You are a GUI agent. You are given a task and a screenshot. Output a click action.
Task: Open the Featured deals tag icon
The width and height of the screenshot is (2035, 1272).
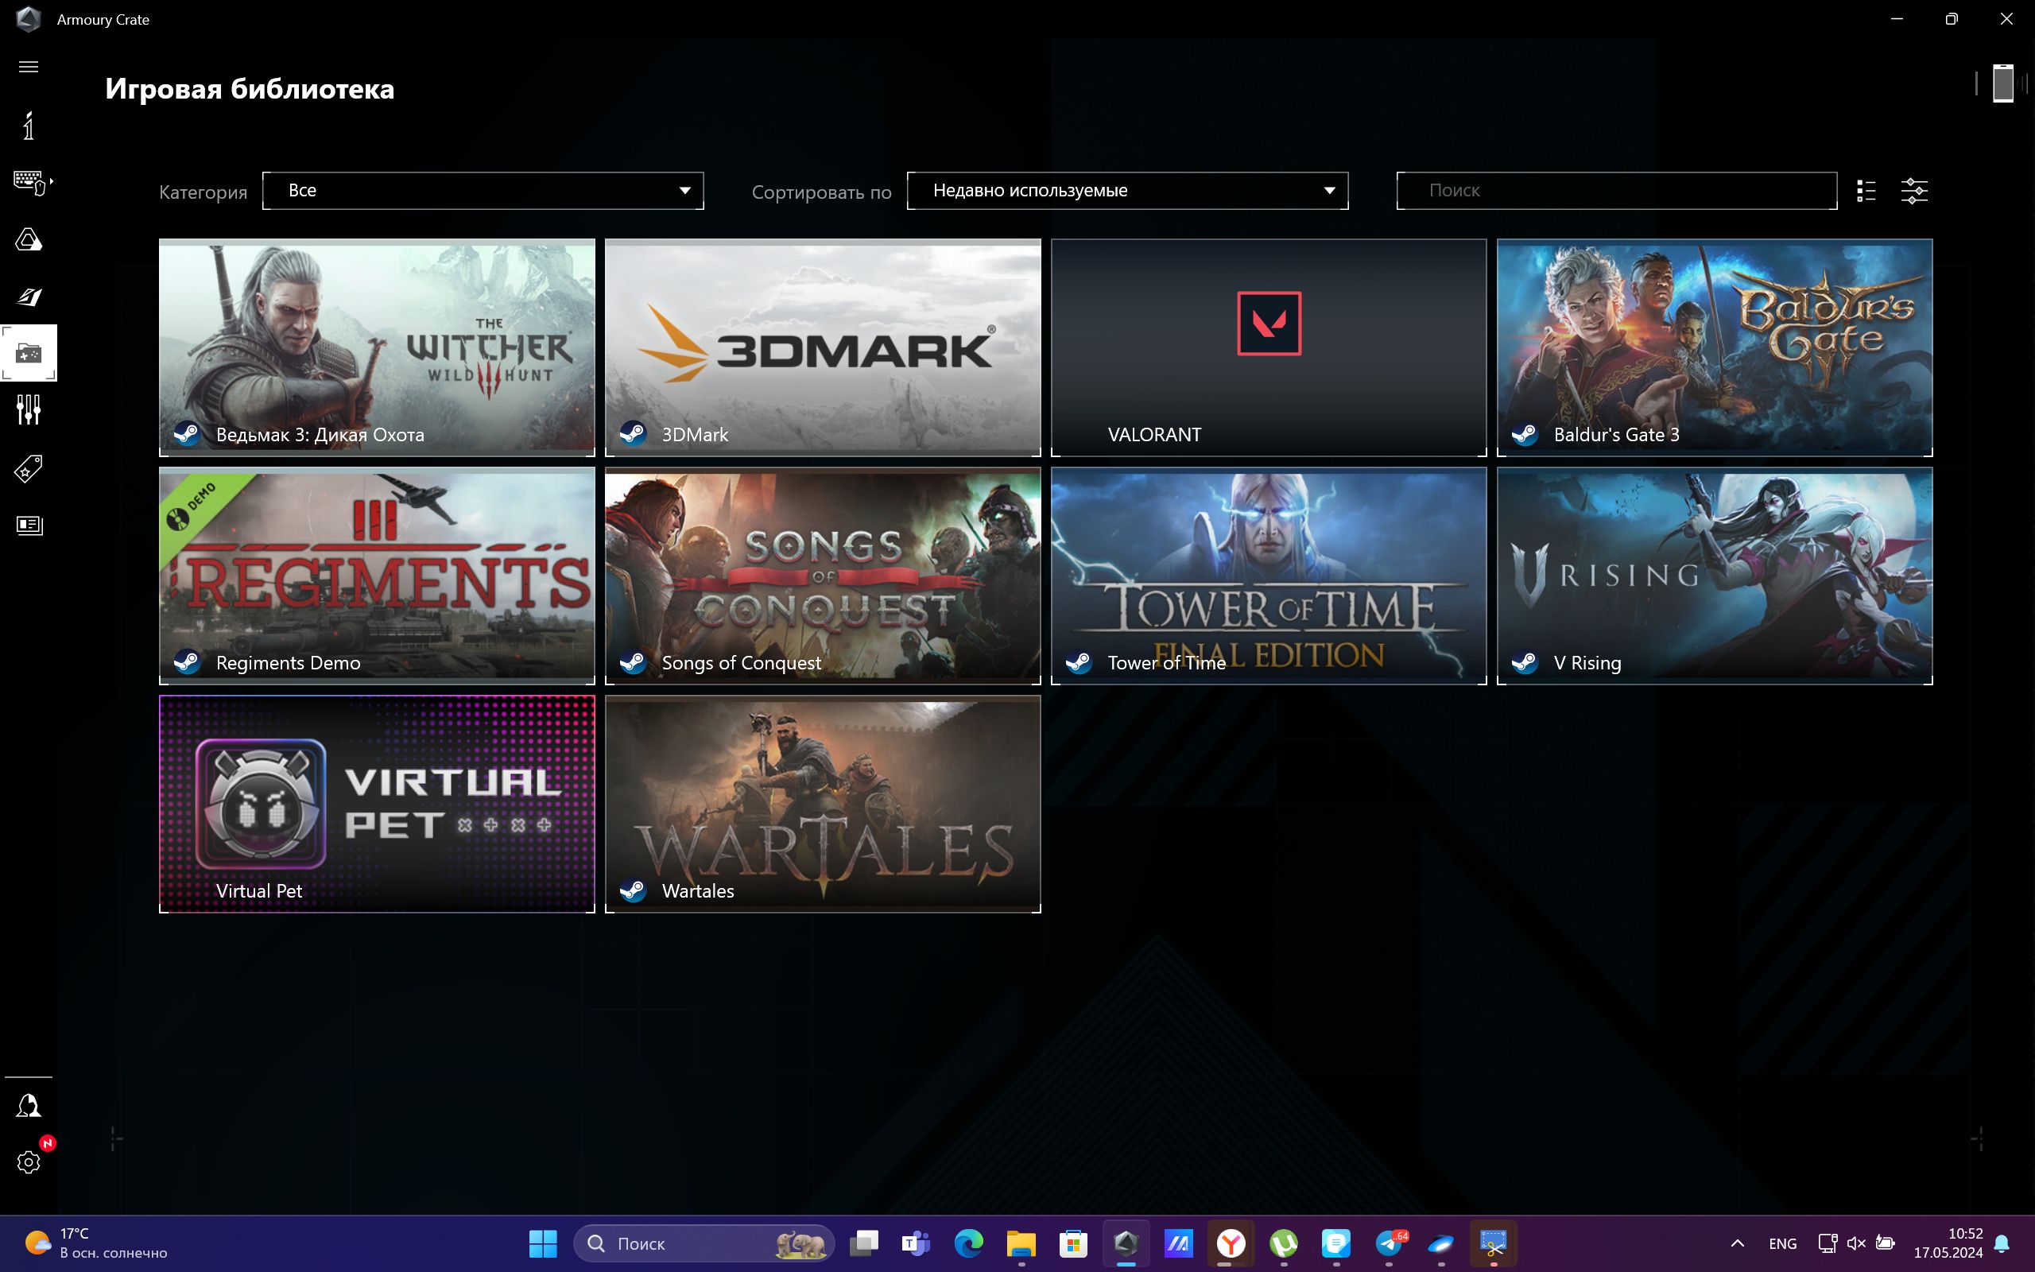coord(29,467)
